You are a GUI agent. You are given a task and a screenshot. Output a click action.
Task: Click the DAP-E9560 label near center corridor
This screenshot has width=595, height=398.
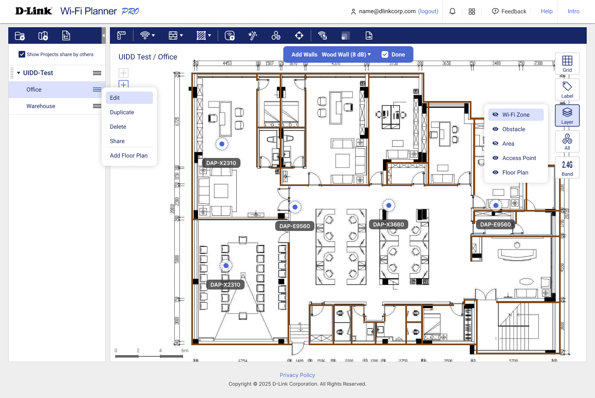295,226
